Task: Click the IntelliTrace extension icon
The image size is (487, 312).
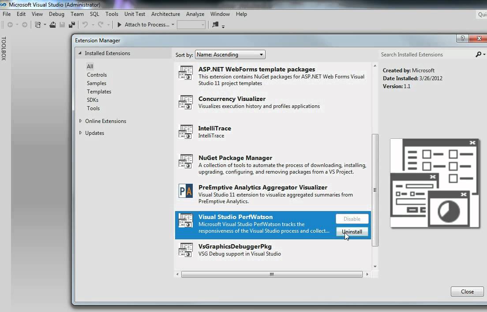Action: (186, 132)
